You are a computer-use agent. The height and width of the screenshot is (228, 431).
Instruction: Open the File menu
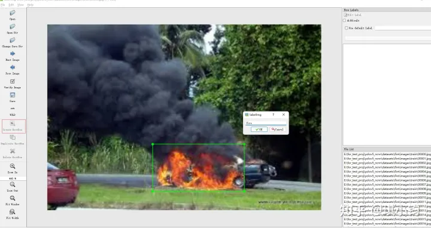pyautogui.click(x=3, y=5)
